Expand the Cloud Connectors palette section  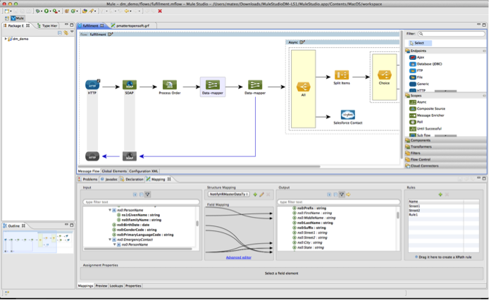445,166
